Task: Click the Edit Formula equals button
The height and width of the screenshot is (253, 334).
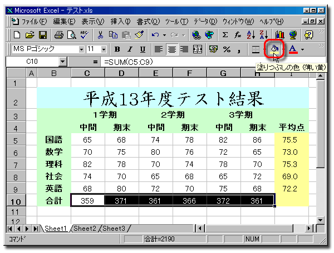Action: coord(95,62)
